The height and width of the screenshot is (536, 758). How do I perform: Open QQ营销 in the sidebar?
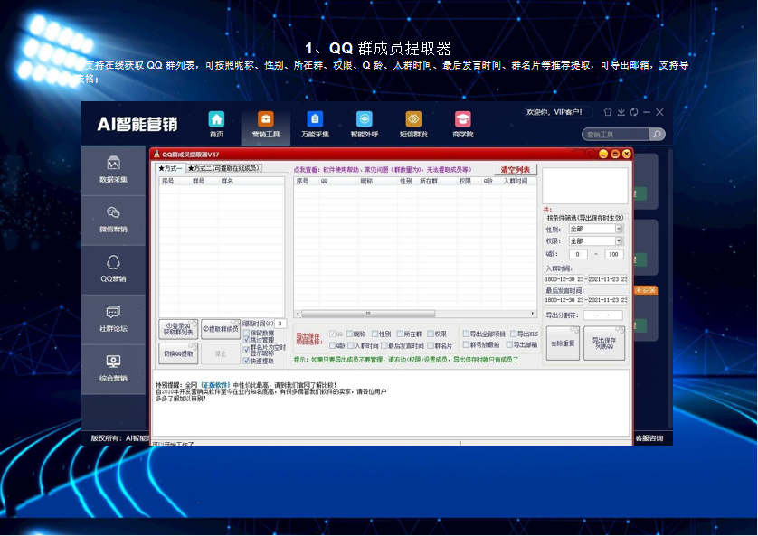[114, 269]
